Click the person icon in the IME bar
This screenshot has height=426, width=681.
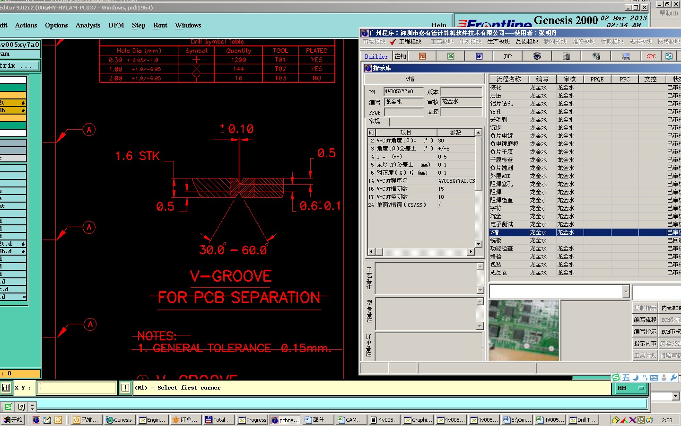(x=664, y=377)
